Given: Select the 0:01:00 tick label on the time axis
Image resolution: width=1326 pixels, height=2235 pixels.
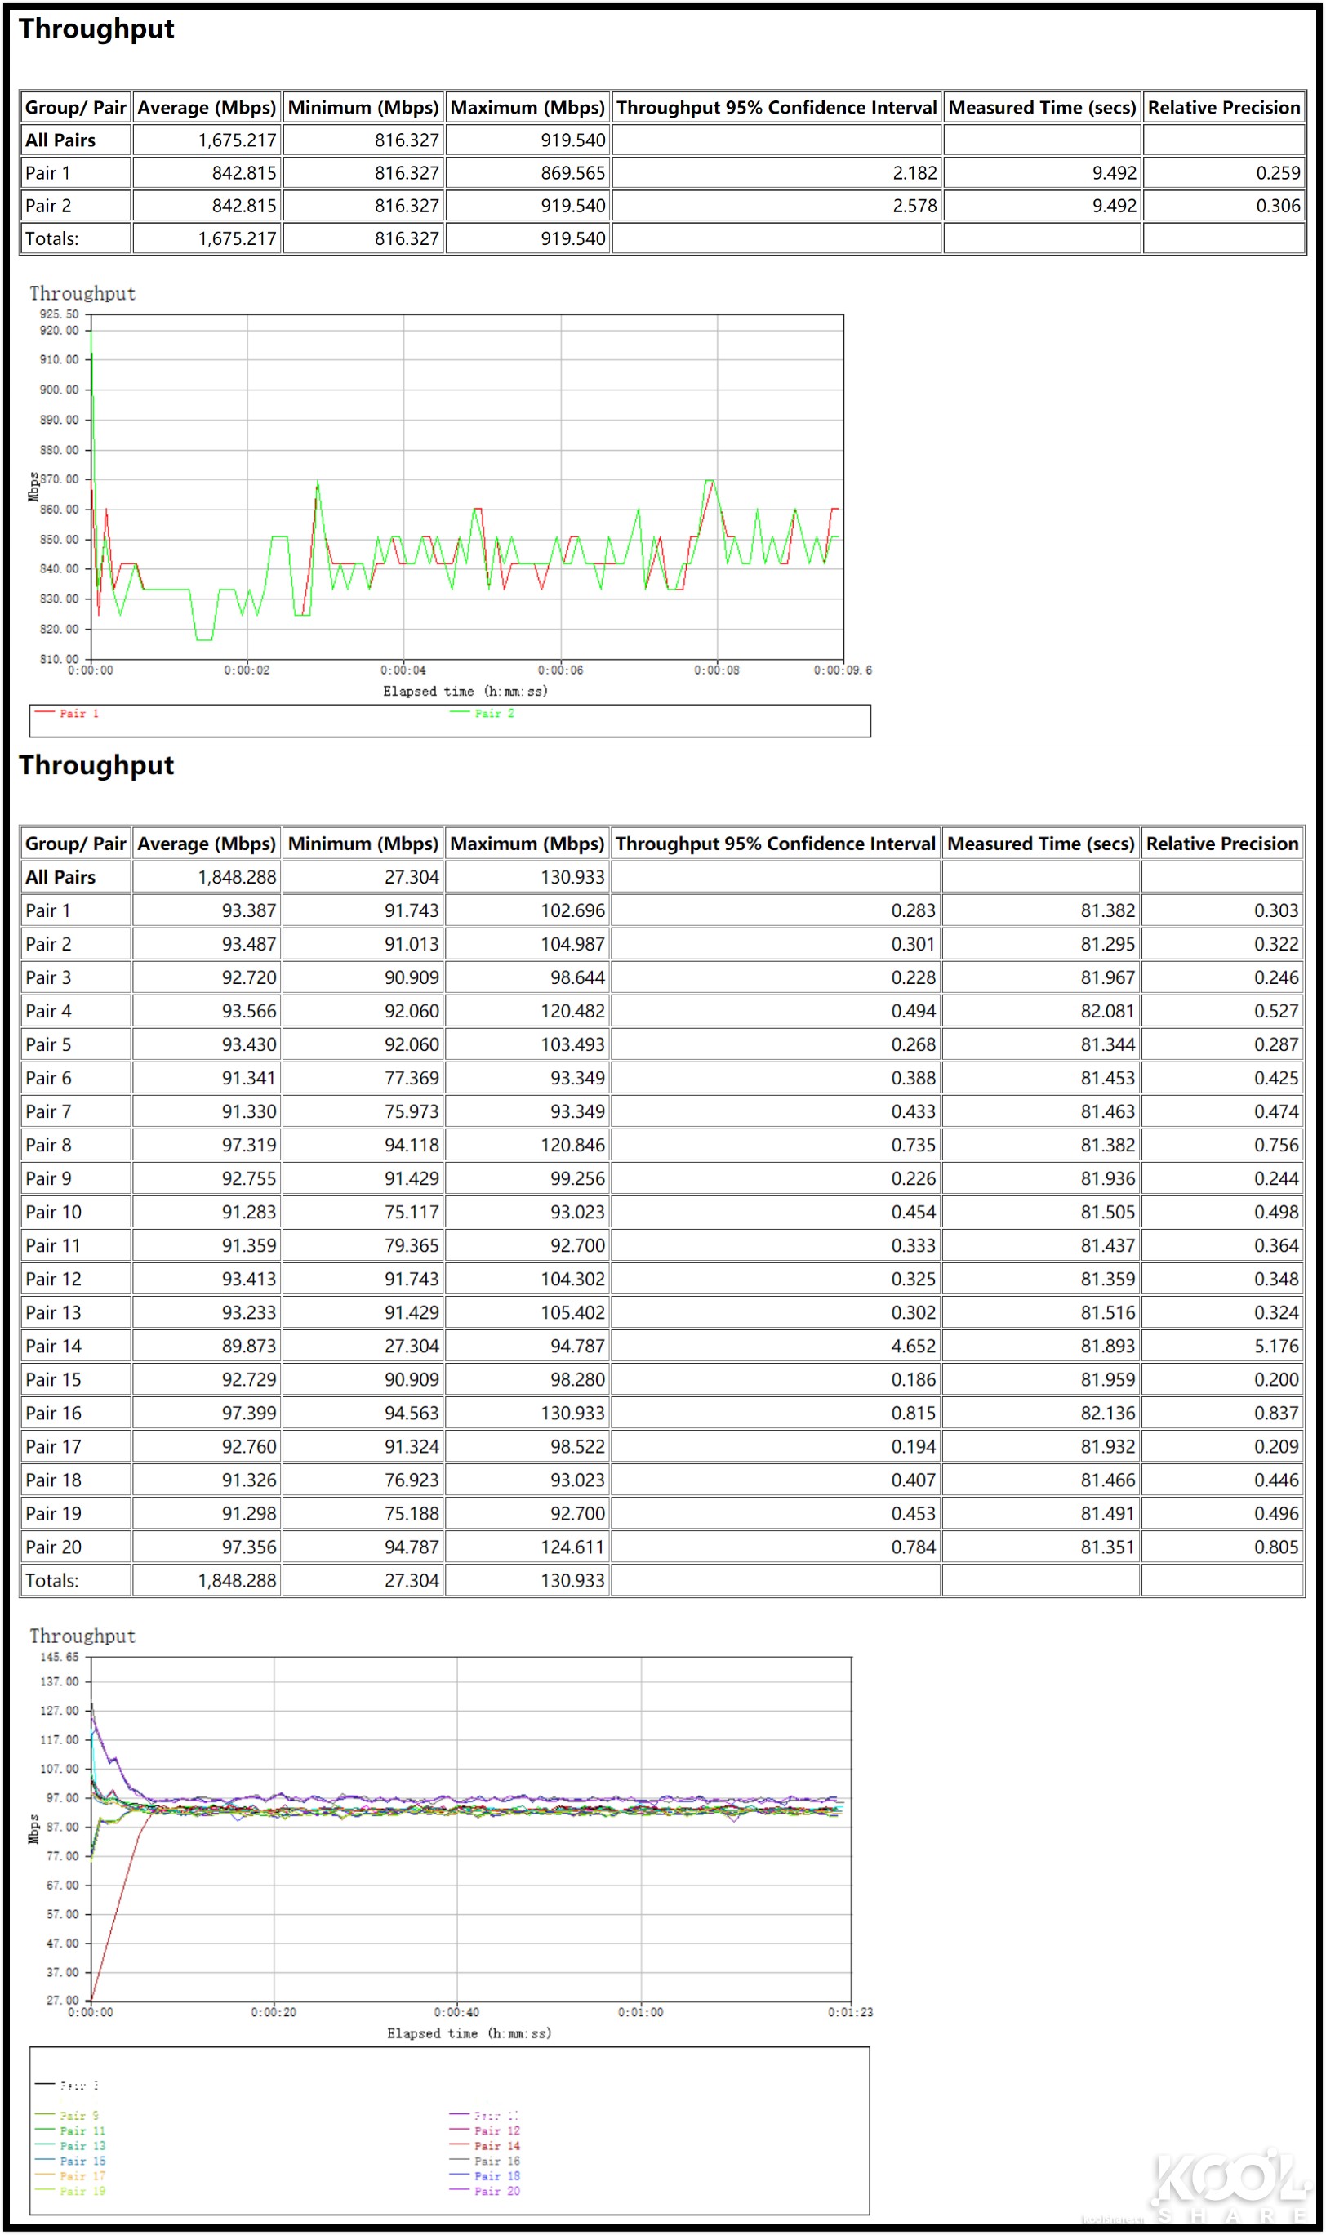Looking at the screenshot, I should [641, 2013].
